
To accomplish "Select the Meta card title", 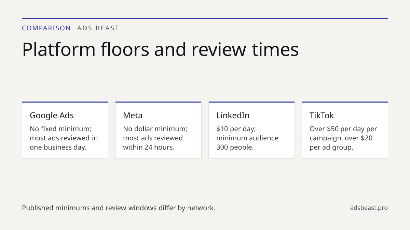I will 133,116.
